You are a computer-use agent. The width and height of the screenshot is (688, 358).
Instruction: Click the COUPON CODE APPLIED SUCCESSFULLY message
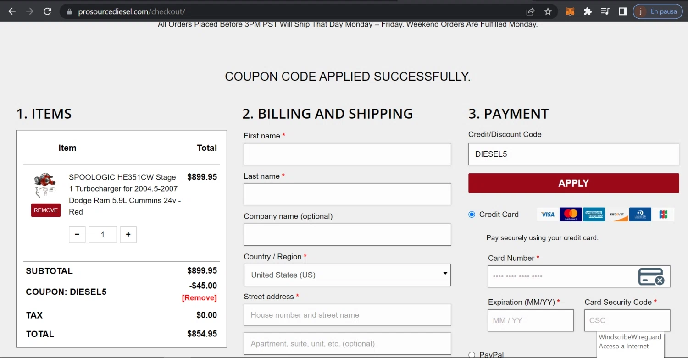[348, 77]
